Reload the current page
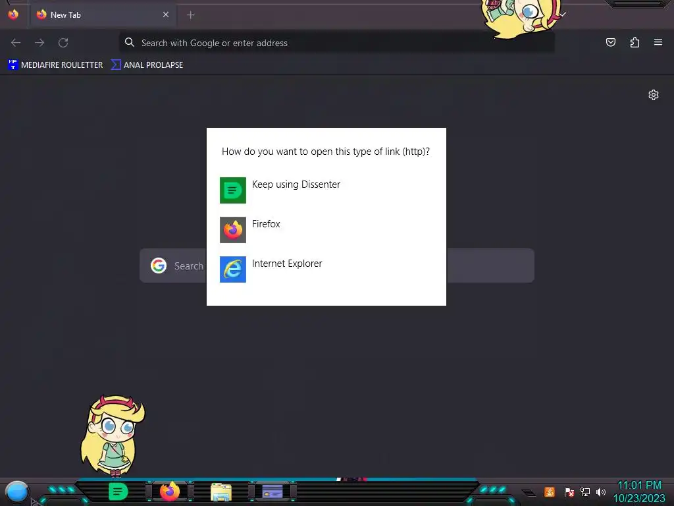Screen dimensions: 674x506 tap(63, 43)
